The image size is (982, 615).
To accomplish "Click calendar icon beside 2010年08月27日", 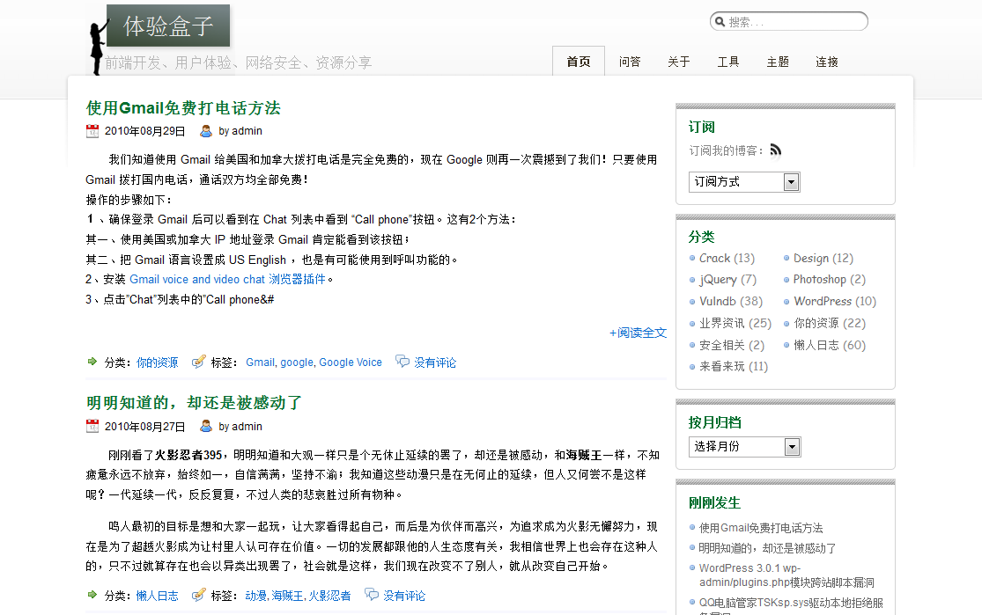I will pyautogui.click(x=92, y=426).
